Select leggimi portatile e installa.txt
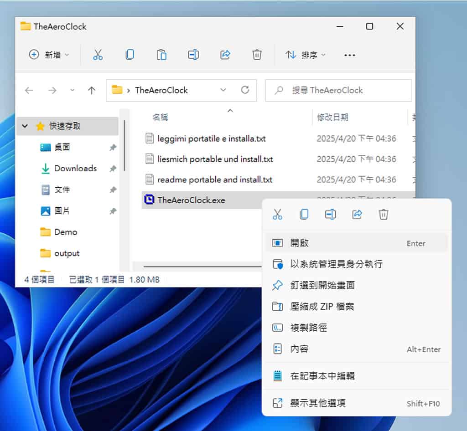 [x=212, y=139]
